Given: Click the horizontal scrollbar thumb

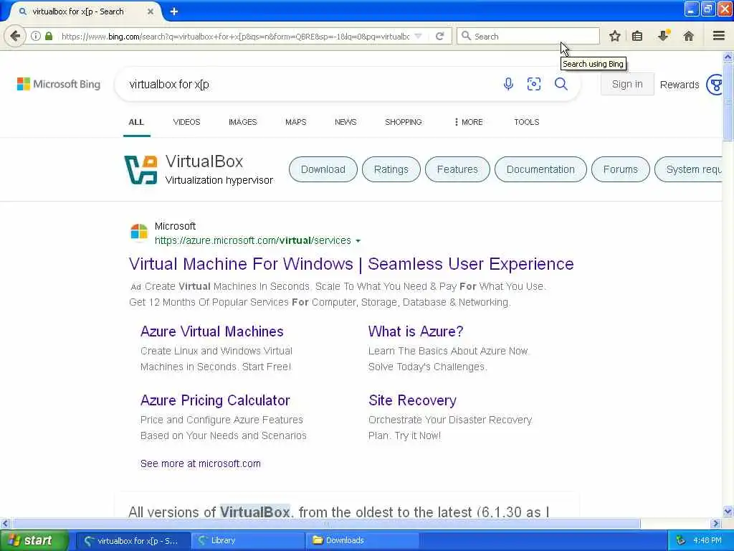Looking at the screenshot, I should point(326,523).
